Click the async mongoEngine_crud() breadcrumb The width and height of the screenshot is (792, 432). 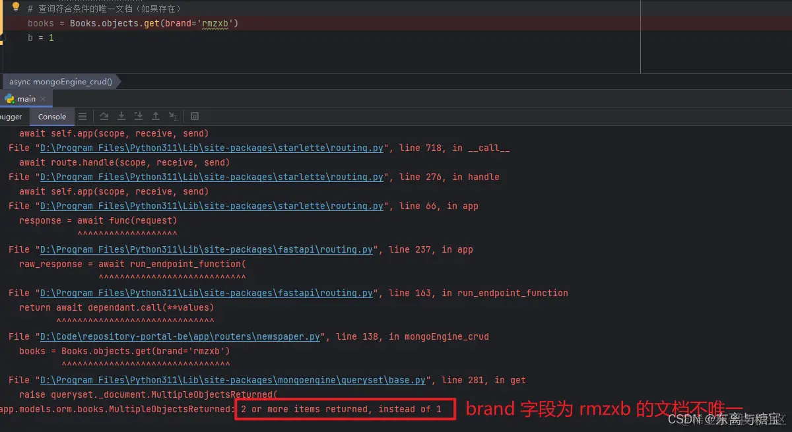point(61,82)
